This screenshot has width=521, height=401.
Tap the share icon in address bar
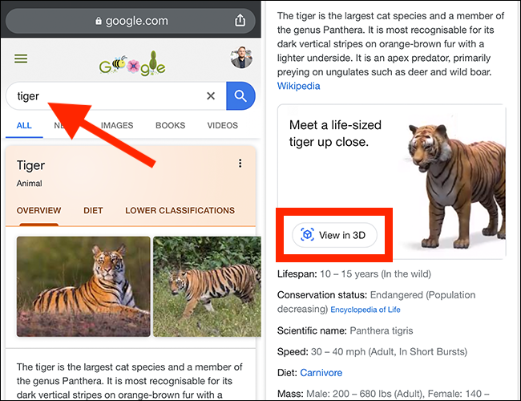point(240,21)
